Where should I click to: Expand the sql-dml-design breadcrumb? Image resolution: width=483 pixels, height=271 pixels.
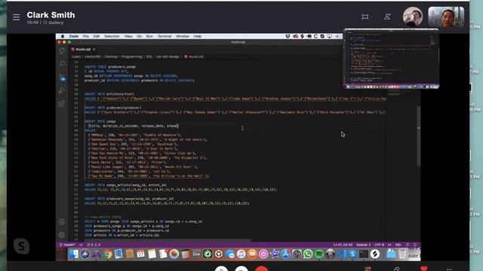pos(168,57)
